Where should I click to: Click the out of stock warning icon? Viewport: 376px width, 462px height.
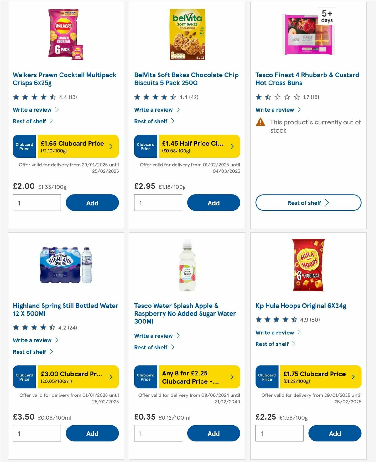260,122
